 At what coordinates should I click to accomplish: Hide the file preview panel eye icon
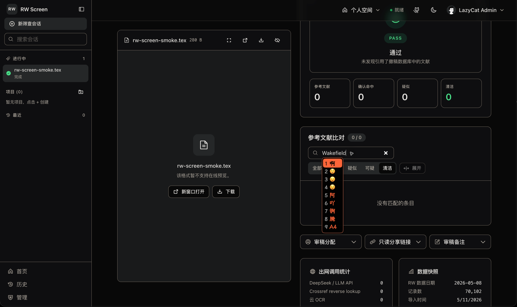pos(277,40)
